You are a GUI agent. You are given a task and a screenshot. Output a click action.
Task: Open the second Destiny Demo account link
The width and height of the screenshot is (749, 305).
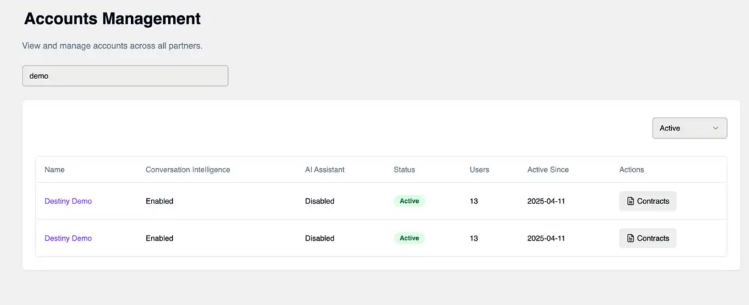coord(68,238)
